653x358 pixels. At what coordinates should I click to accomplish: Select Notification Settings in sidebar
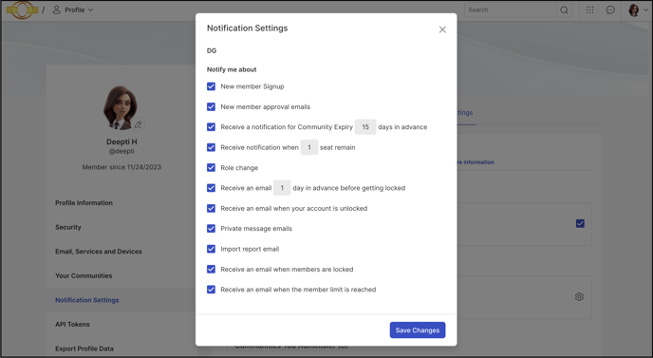[x=87, y=300]
